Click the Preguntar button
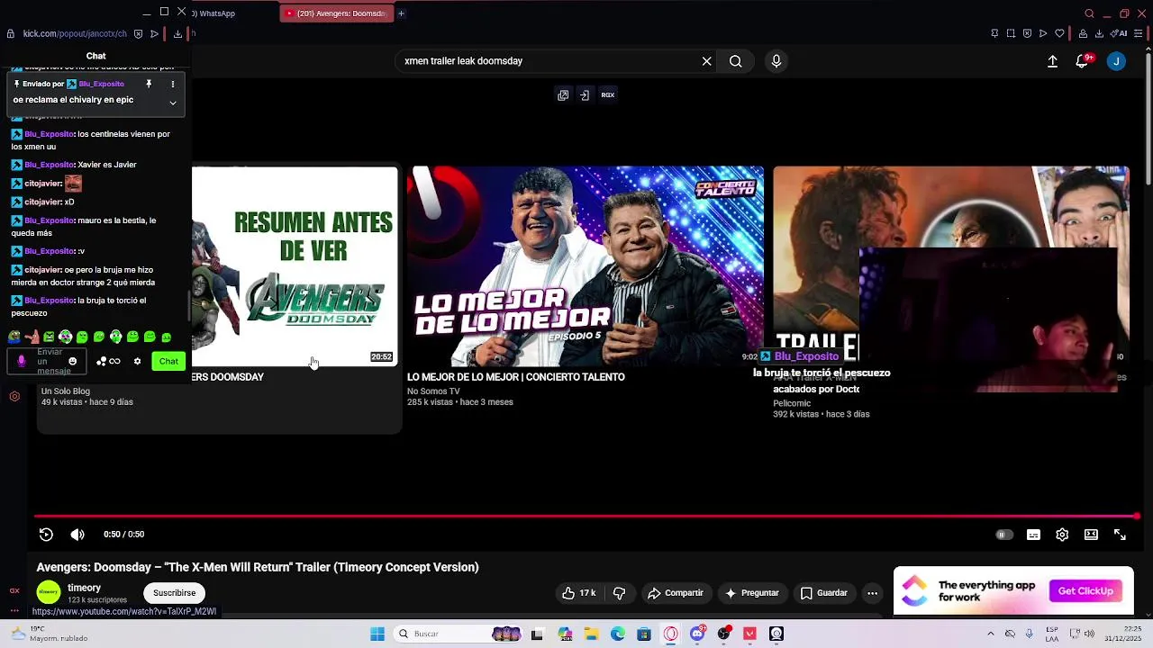The image size is (1153, 648). tap(752, 593)
